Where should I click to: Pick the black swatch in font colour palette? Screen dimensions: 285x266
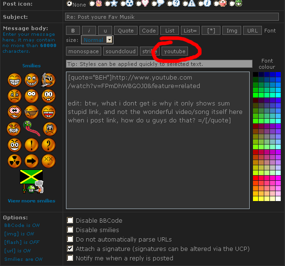click(255, 74)
